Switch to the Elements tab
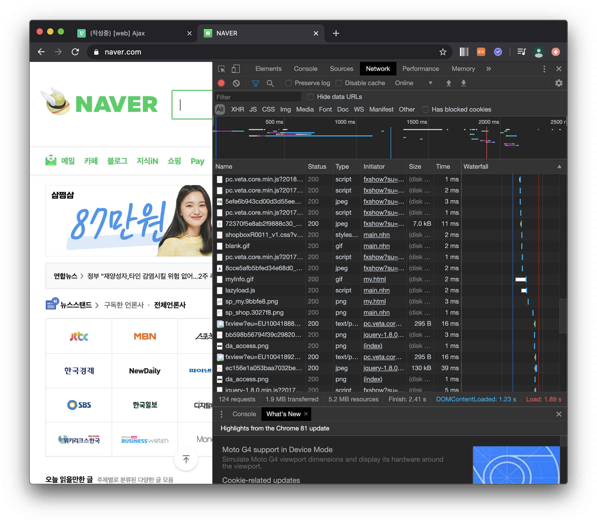This screenshot has height=523, width=597. [x=268, y=69]
